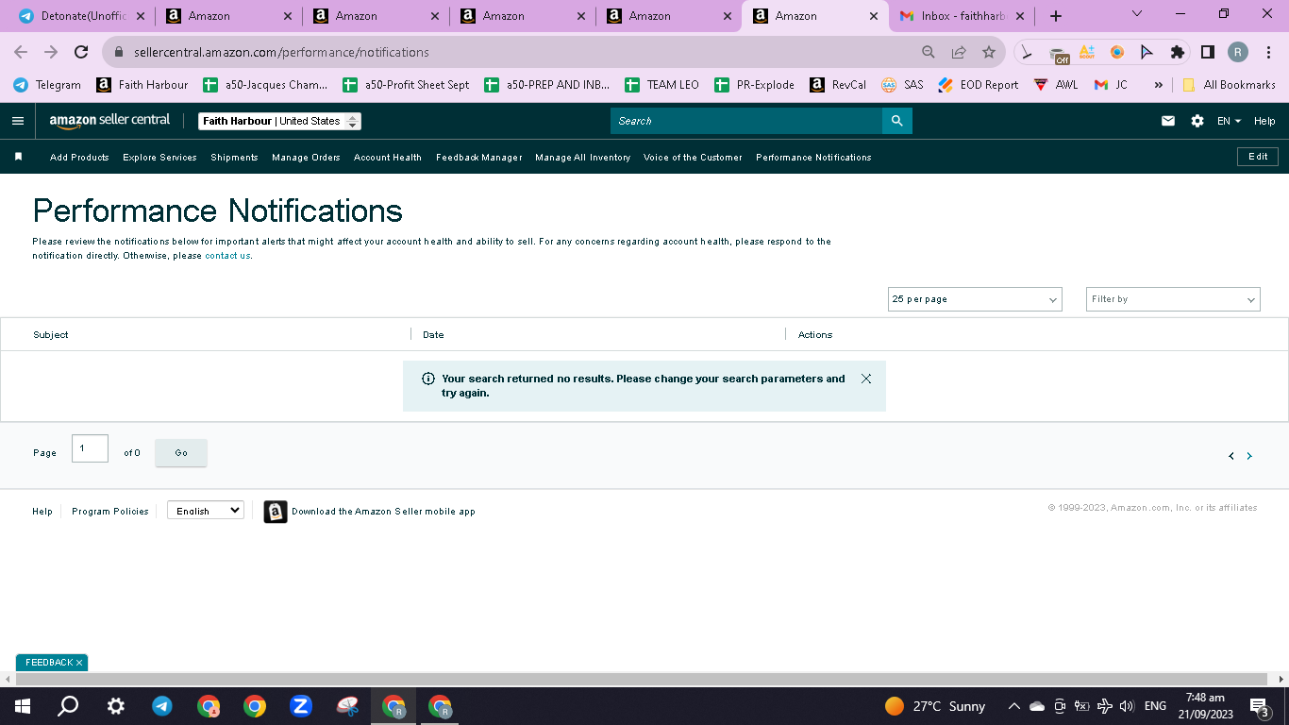The image size is (1289, 725).
Task: Click the info icon in the no-results alert
Action: 428,379
